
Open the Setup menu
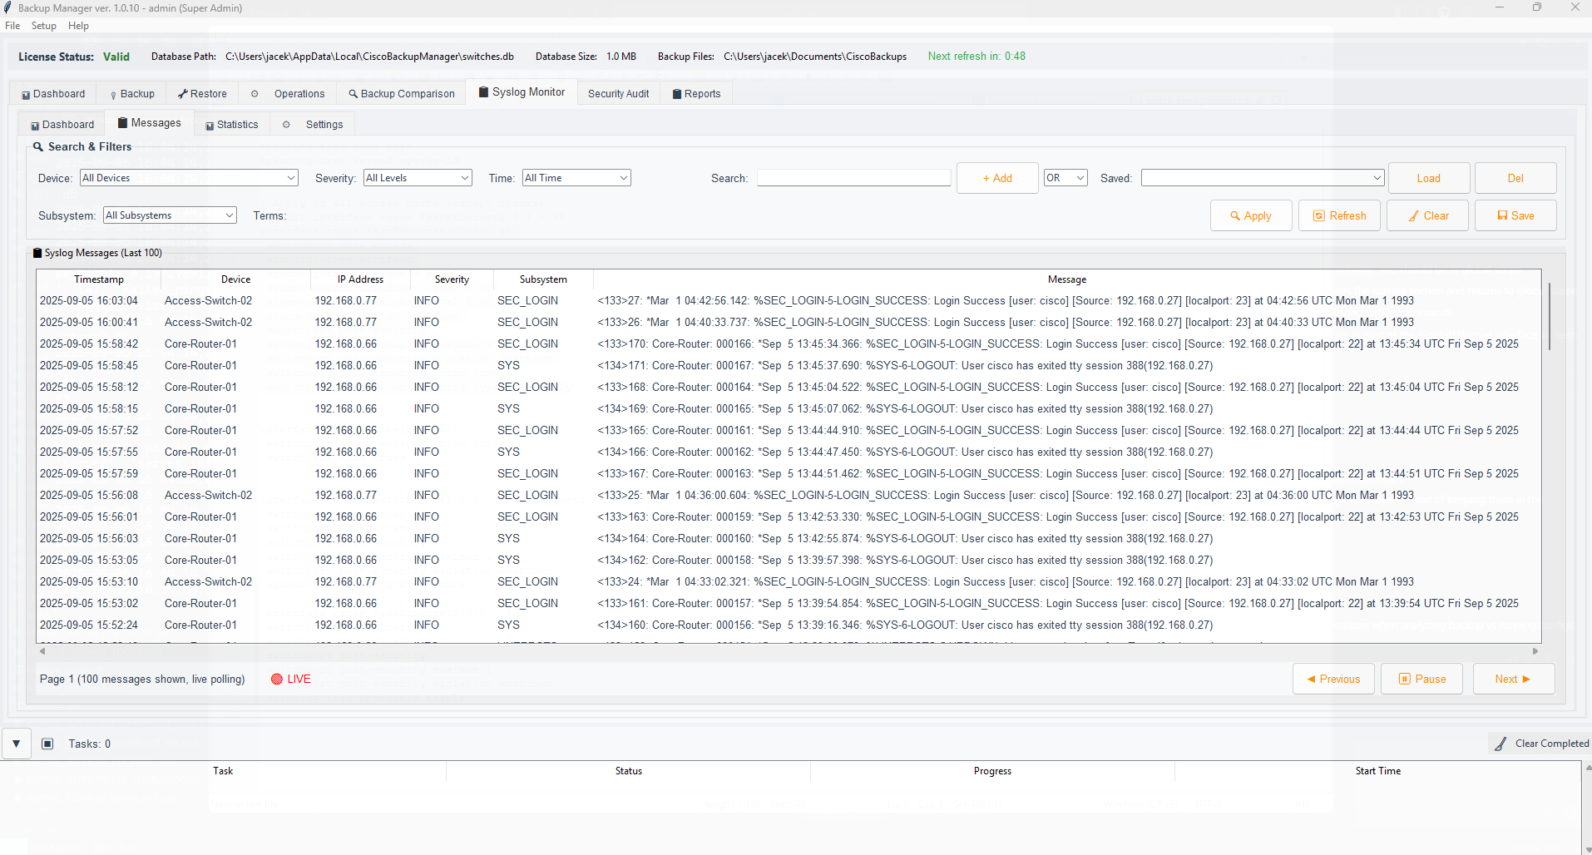[44, 26]
